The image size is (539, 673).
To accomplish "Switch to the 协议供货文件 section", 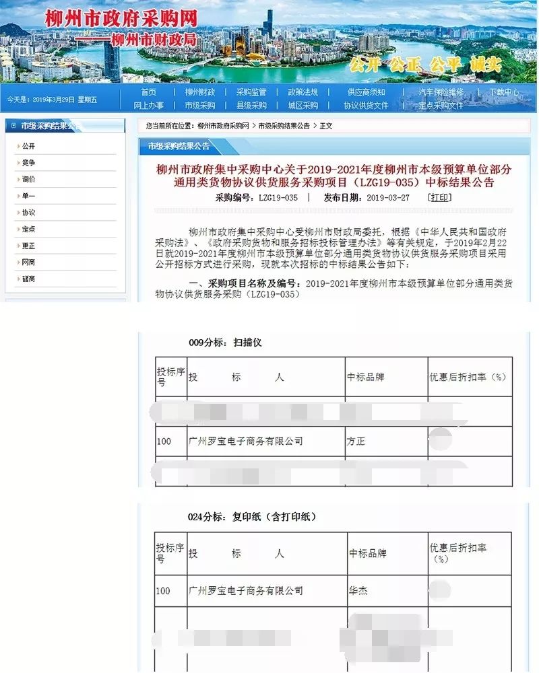I will click(x=364, y=105).
